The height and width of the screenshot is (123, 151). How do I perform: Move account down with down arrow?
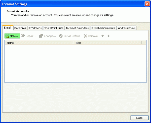[108, 36]
